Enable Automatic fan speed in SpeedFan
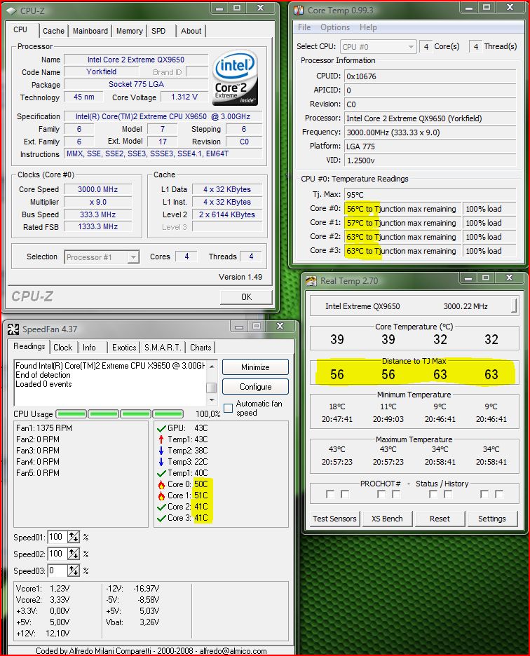Viewport: 530px width, 656px height. click(228, 408)
